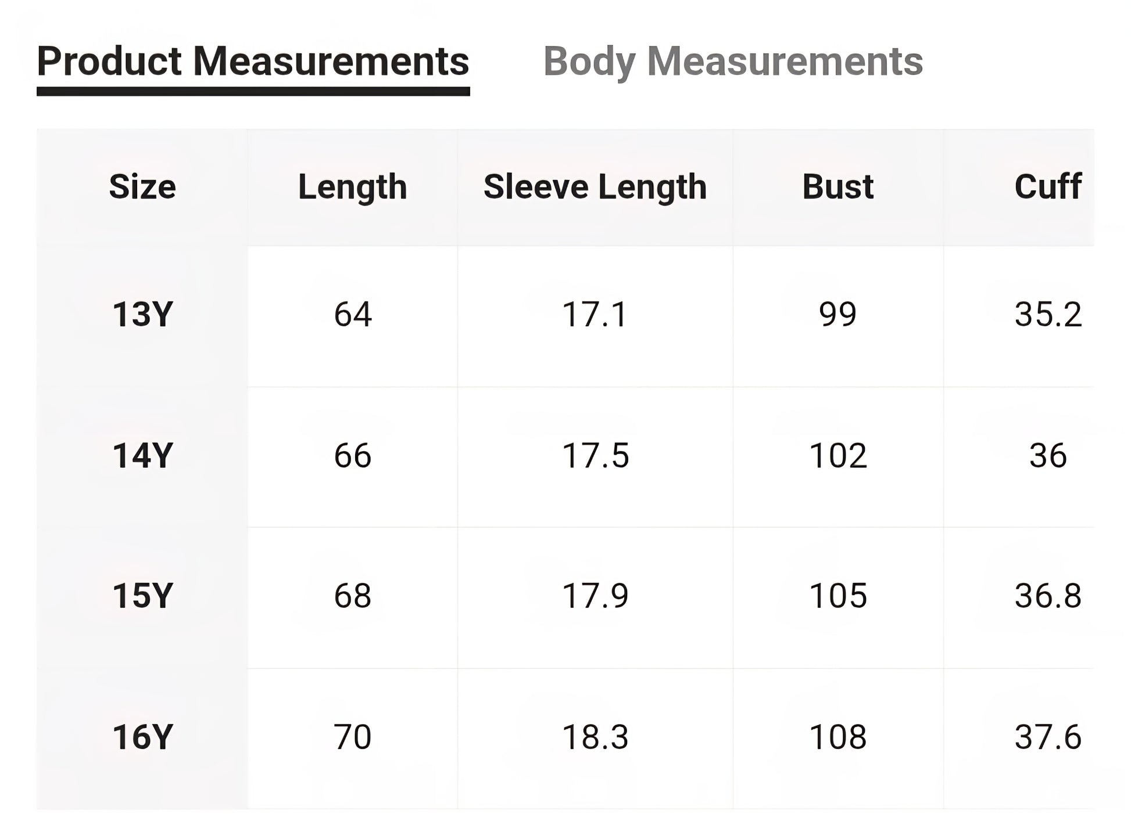Click the bust value 108
This screenshot has width=1131, height=814.
(x=837, y=737)
